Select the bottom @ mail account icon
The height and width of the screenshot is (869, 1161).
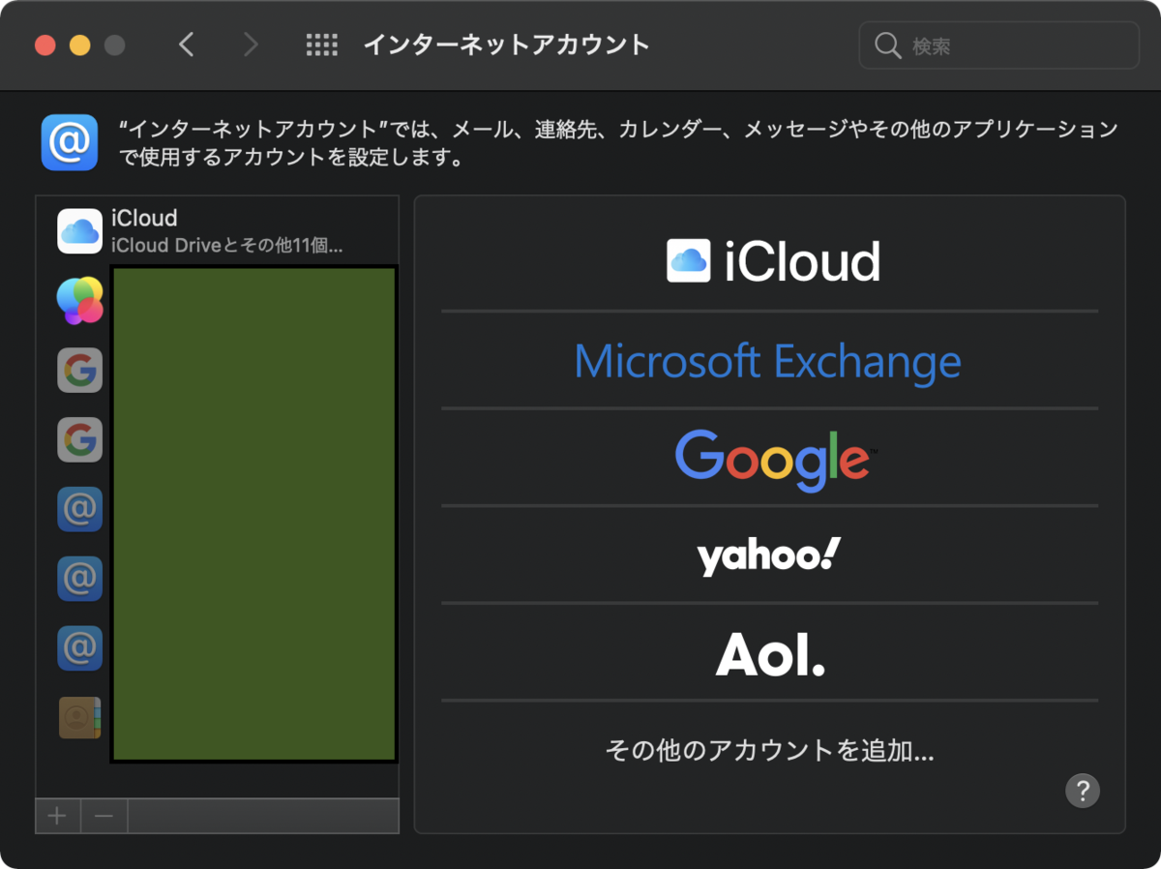point(80,648)
